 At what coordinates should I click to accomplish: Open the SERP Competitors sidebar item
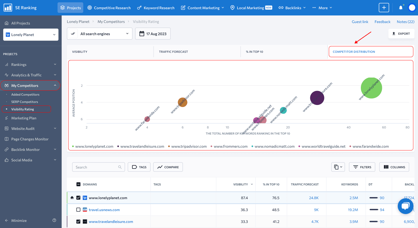[24, 102]
